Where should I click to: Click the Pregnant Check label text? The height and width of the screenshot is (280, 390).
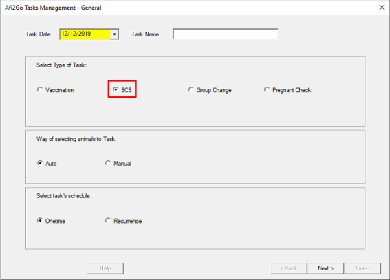292,90
